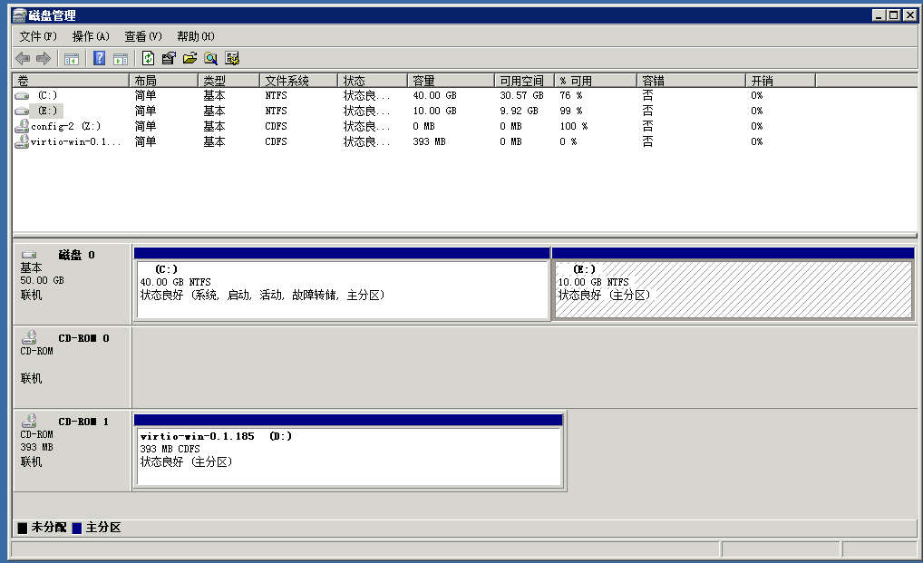
Task: Open the 查看(V) menu
Action: tap(143, 36)
